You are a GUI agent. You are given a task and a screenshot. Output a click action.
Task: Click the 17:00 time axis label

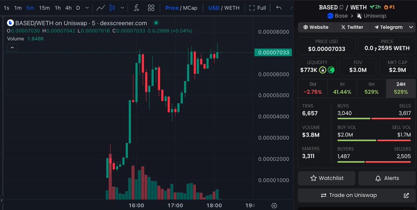tap(175, 205)
